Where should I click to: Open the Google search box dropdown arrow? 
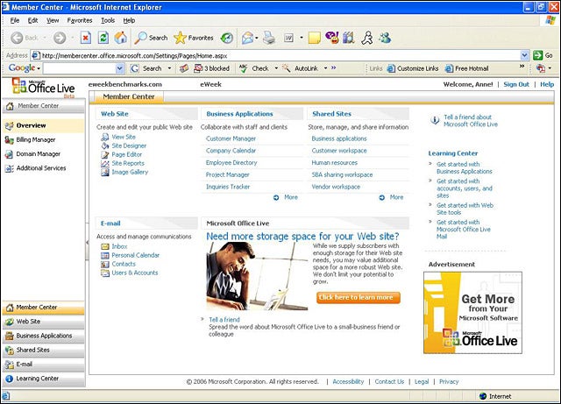tap(120, 68)
